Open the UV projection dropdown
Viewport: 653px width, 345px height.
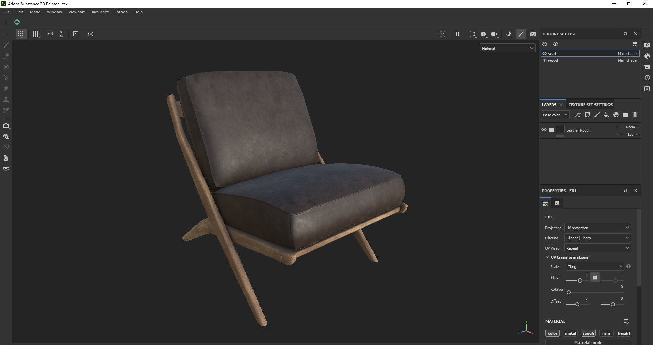598,228
